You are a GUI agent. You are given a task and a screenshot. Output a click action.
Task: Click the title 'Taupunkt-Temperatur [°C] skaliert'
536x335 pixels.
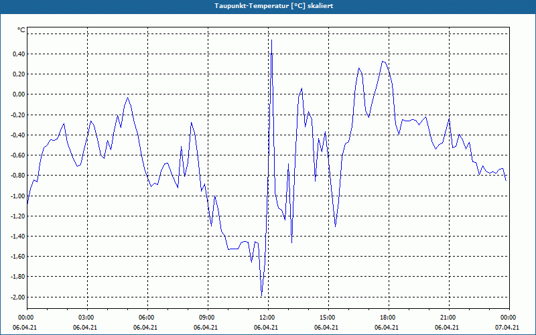point(274,6)
